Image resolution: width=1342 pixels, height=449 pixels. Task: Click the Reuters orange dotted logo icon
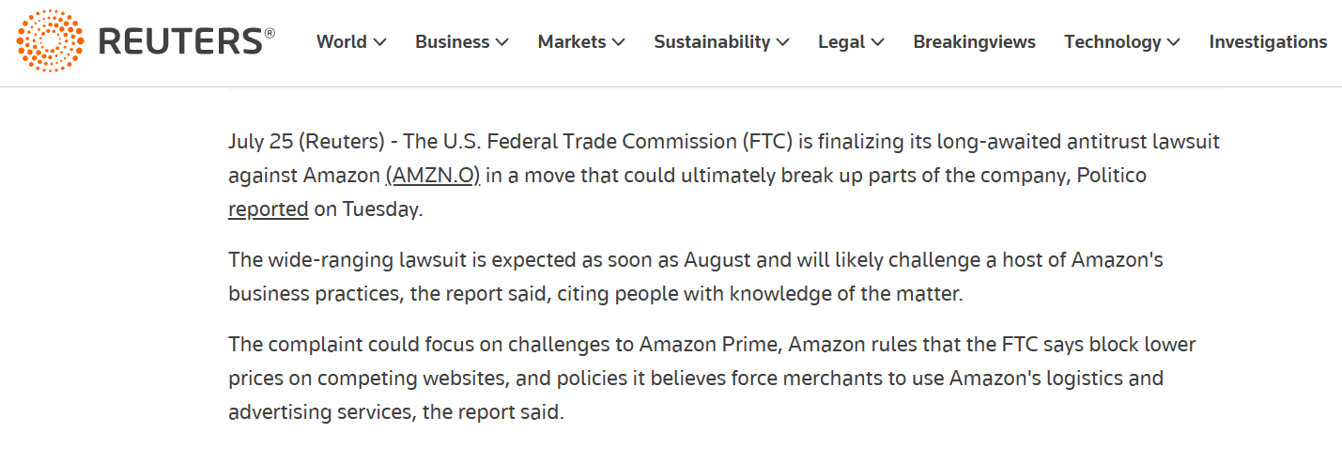coord(50,40)
